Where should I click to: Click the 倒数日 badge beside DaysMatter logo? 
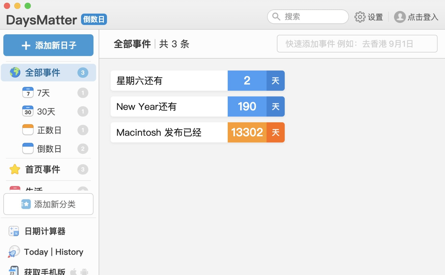click(x=94, y=19)
